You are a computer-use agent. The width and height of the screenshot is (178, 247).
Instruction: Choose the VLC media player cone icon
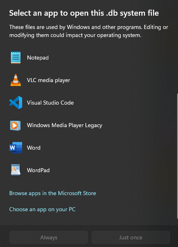pyautogui.click(x=16, y=80)
